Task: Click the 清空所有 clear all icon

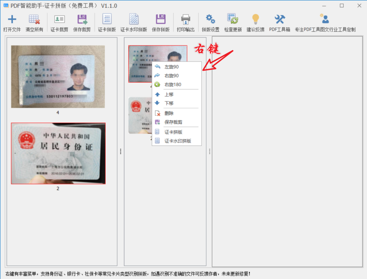Action: click(34, 20)
